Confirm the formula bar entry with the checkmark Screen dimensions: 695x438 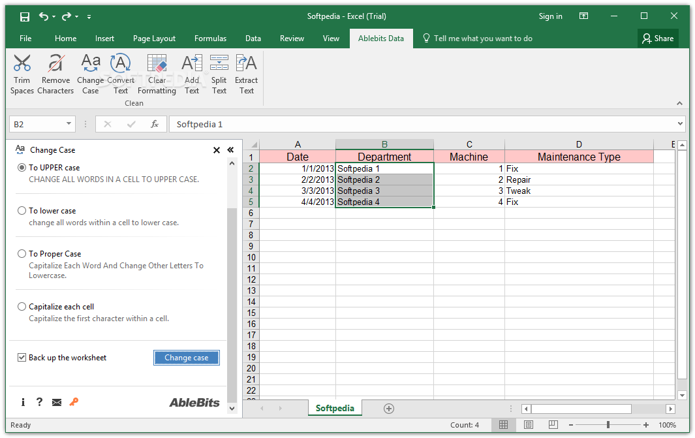click(x=131, y=124)
